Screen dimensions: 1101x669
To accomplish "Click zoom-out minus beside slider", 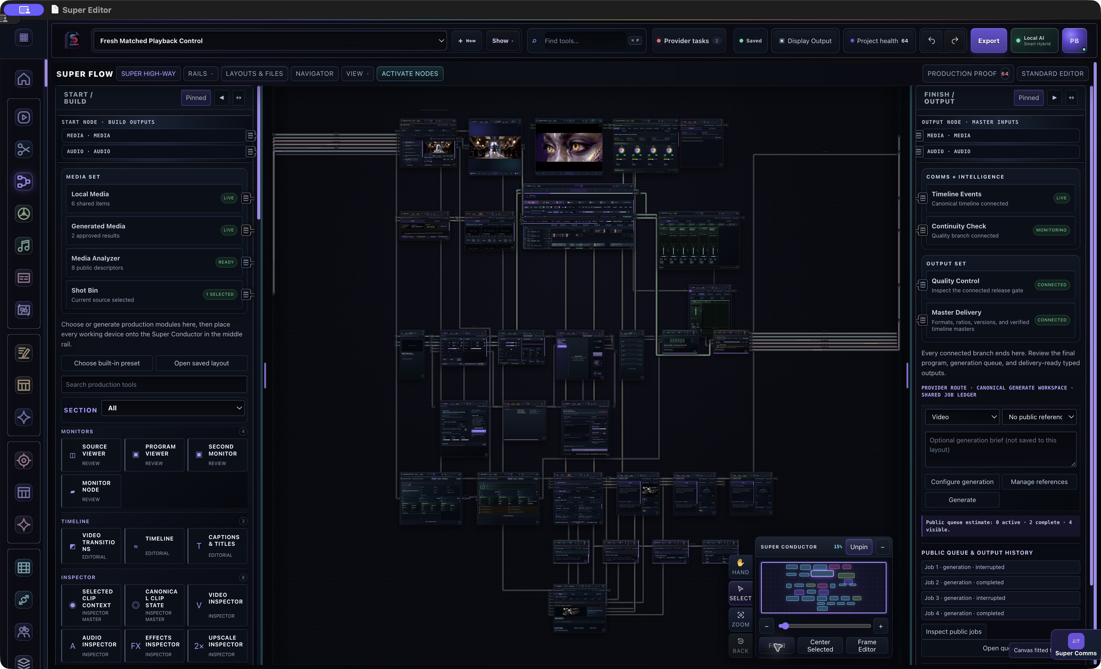I will point(767,626).
